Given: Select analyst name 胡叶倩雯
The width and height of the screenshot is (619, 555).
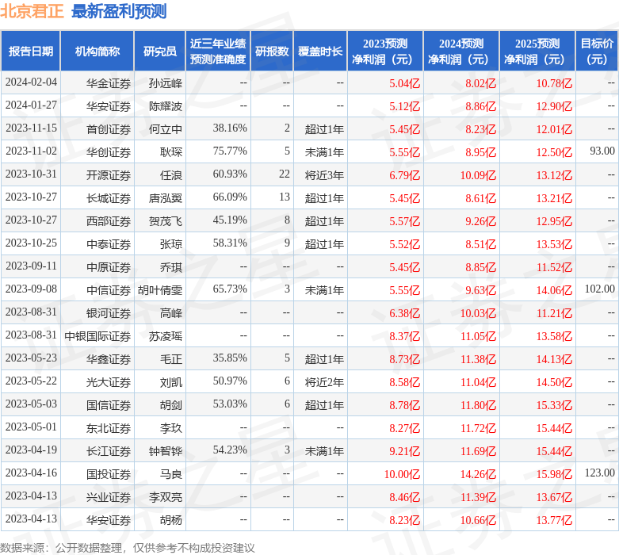Looking at the screenshot, I should point(160,290).
